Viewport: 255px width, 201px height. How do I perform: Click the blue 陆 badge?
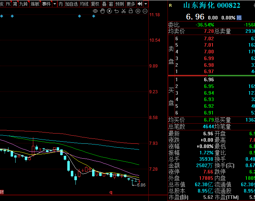[x=239, y=18]
